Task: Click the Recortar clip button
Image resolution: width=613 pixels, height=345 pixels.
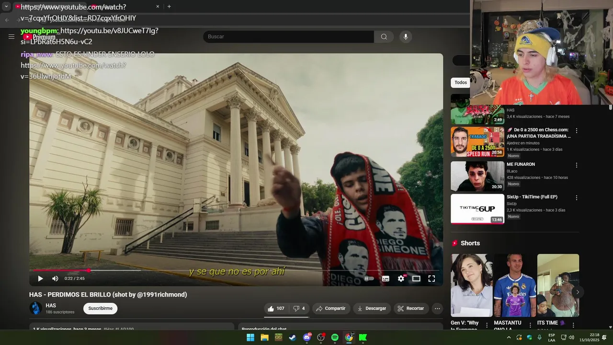Action: point(411,309)
